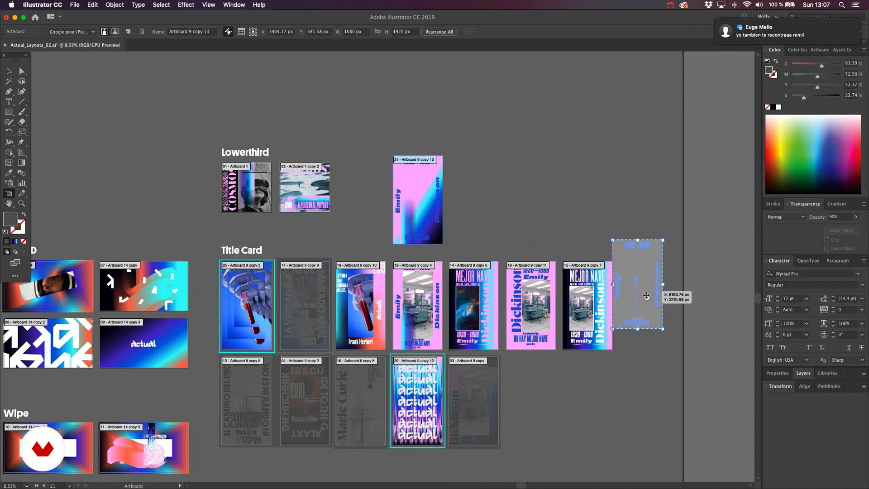
Task: Open the English: USA language dropdown
Action: click(788, 360)
